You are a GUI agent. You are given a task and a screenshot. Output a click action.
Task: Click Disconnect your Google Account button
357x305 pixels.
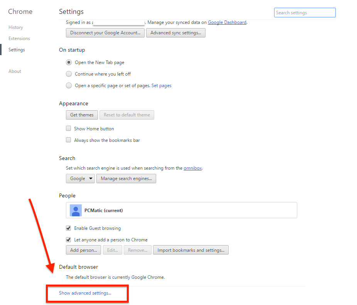[x=105, y=33]
